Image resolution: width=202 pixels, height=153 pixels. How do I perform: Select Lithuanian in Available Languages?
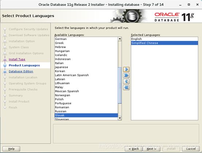click(86, 83)
